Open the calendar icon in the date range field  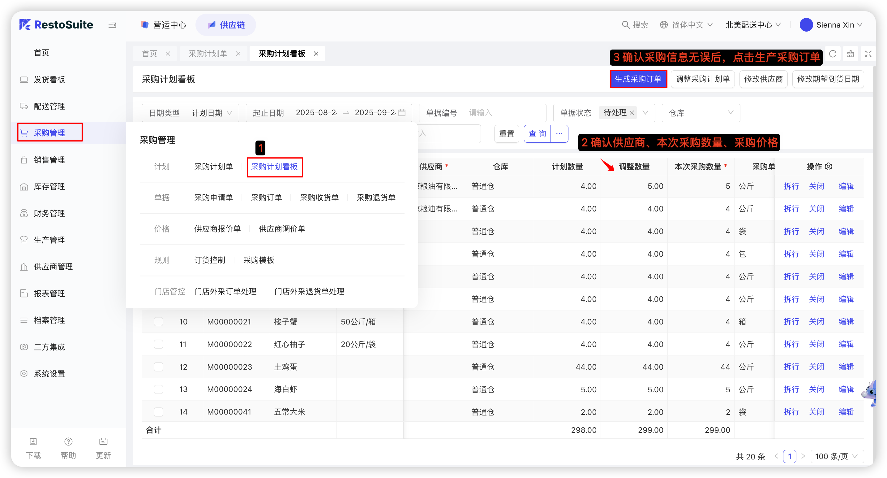[x=402, y=113]
